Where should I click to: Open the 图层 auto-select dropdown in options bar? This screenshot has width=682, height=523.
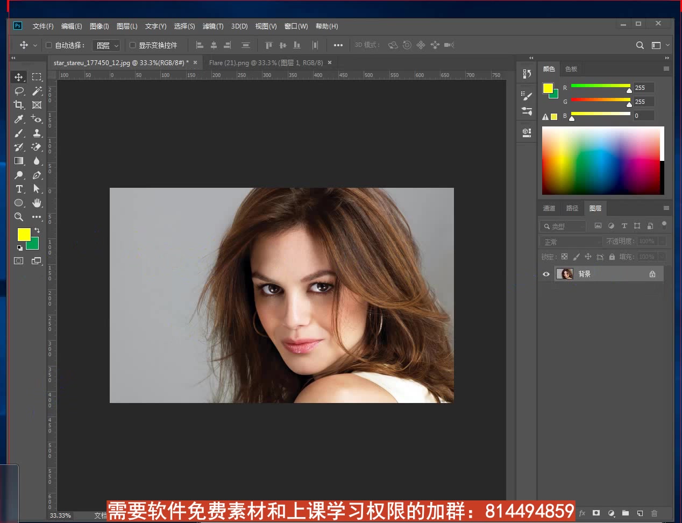tap(106, 45)
